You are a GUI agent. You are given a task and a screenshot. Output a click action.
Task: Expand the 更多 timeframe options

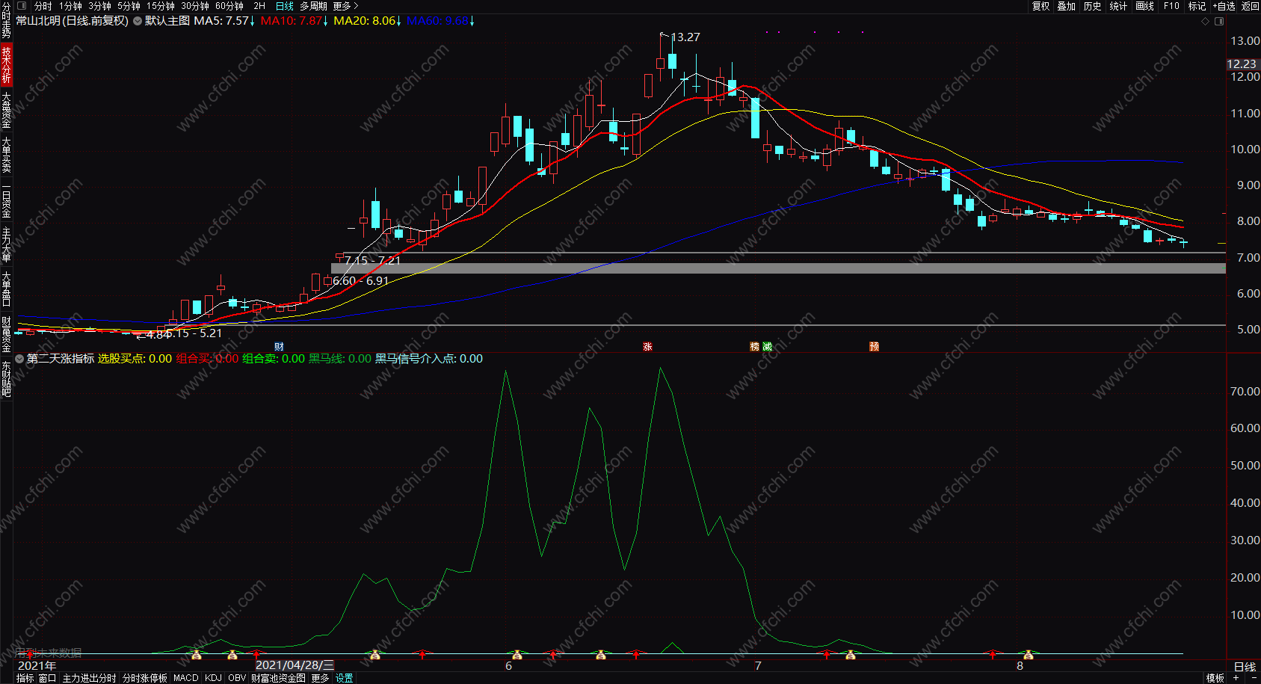click(x=345, y=6)
